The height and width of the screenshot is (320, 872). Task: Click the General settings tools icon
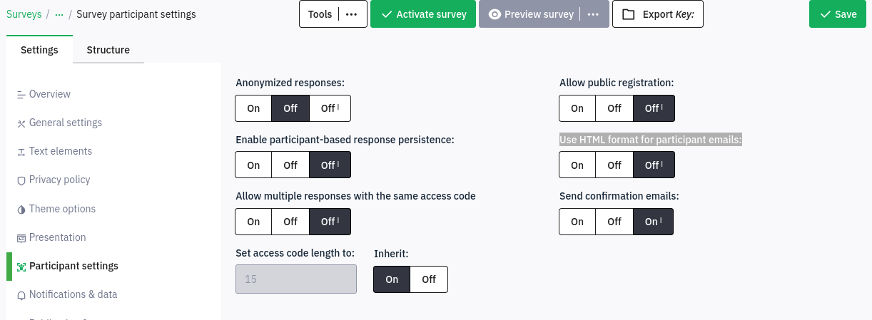[x=21, y=123]
